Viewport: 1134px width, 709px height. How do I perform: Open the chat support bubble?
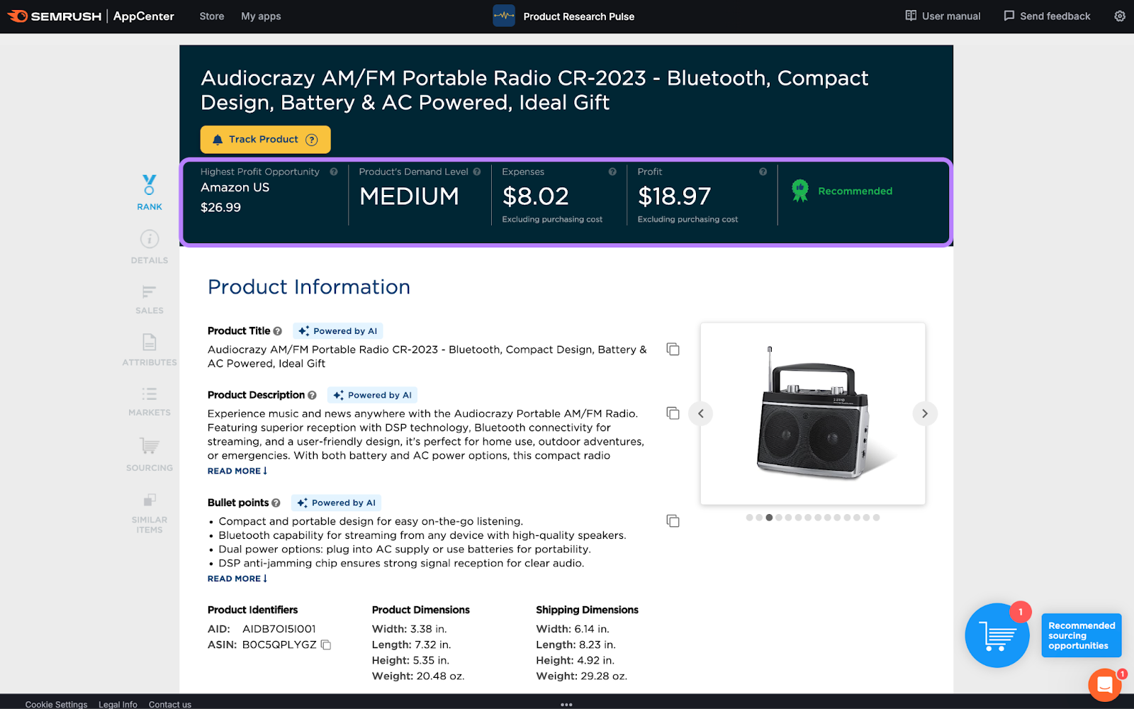click(1104, 685)
